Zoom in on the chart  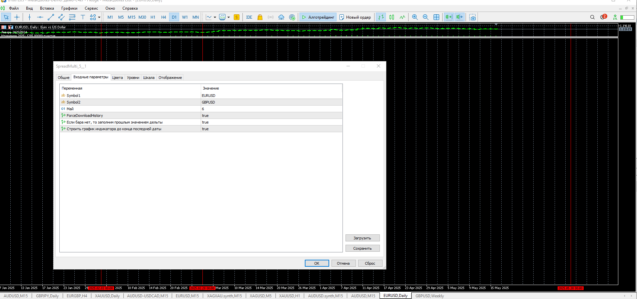415,17
